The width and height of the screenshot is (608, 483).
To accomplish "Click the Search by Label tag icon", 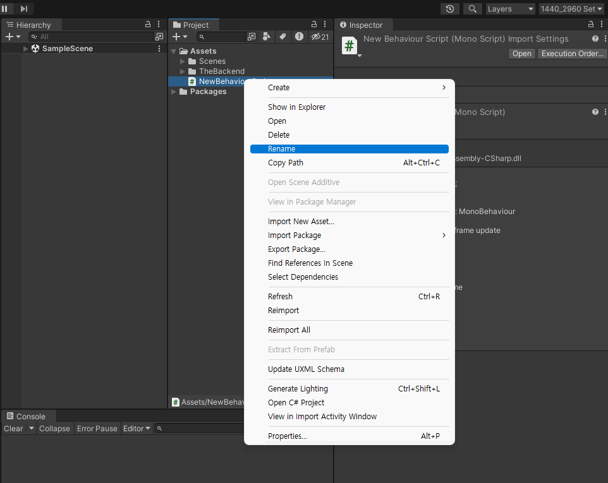I will (283, 37).
